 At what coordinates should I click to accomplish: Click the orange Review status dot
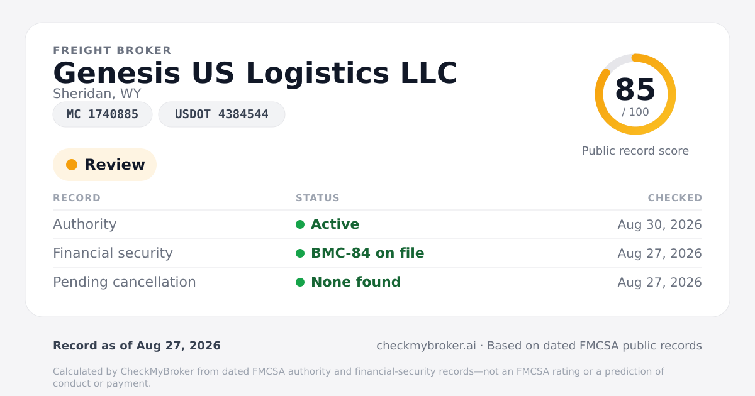pyautogui.click(x=72, y=165)
